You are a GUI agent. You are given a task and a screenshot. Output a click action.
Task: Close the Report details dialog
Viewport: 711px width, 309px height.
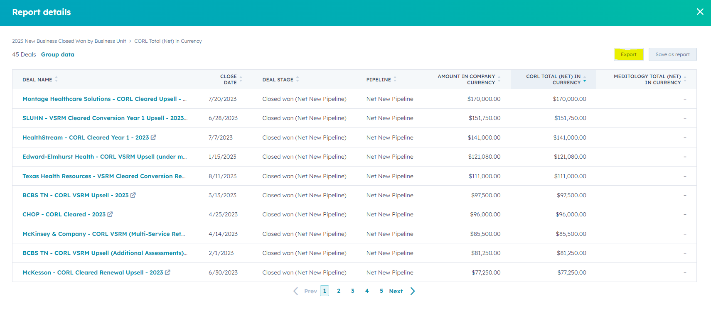(x=700, y=12)
